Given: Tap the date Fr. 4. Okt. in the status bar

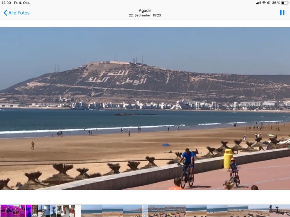Looking at the screenshot, I should (22, 3).
